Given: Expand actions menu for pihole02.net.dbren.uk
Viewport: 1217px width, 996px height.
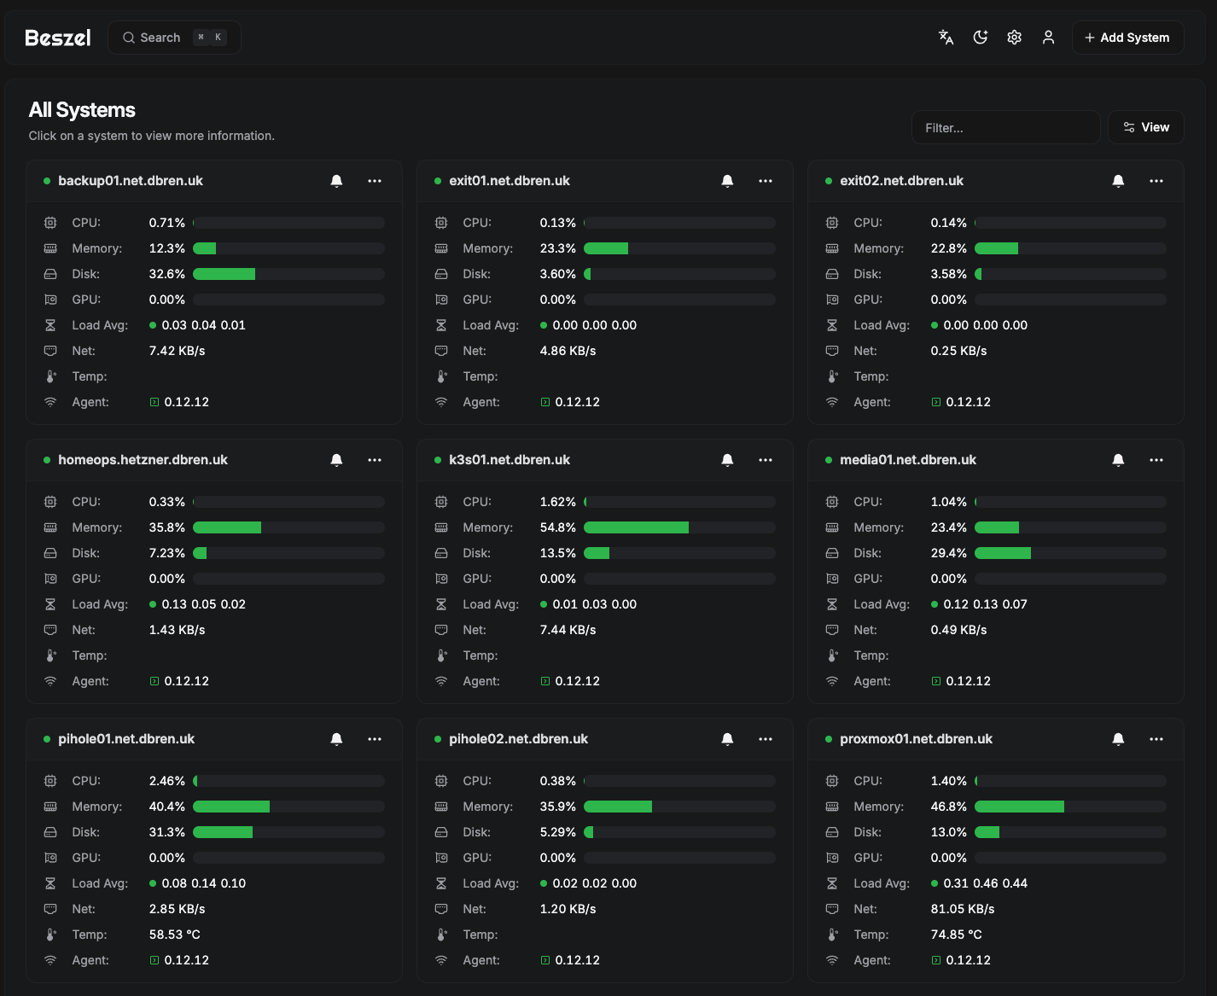Looking at the screenshot, I should tap(766, 739).
